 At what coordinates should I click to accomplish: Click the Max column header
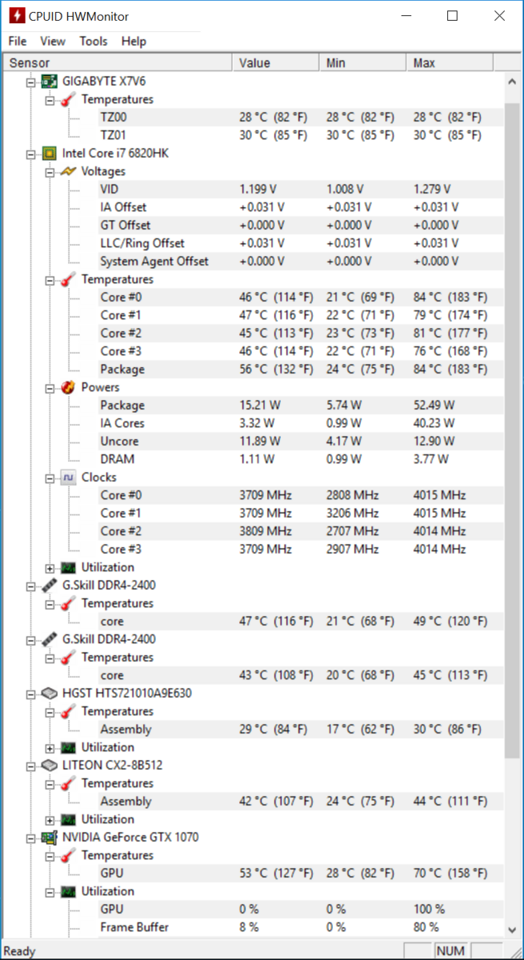pyautogui.click(x=450, y=62)
